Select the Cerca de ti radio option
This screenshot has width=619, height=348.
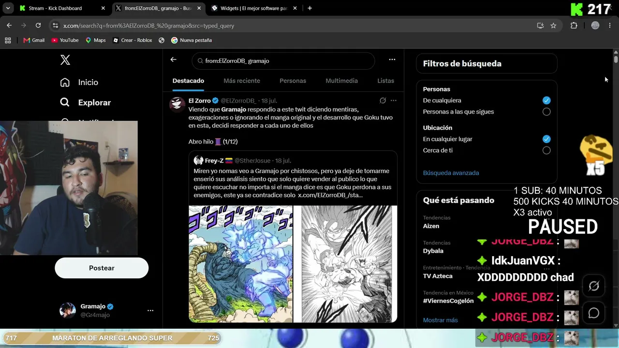(x=546, y=150)
